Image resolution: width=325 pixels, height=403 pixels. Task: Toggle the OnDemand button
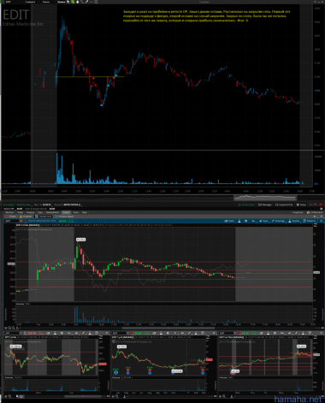click(x=315, y=212)
